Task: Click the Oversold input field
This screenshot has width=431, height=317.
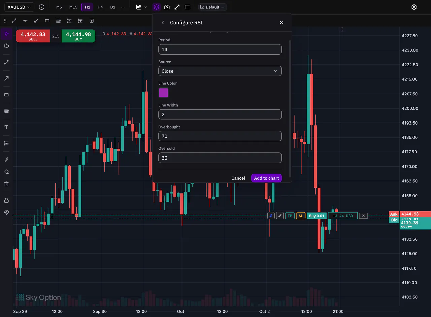Action: tap(220, 158)
